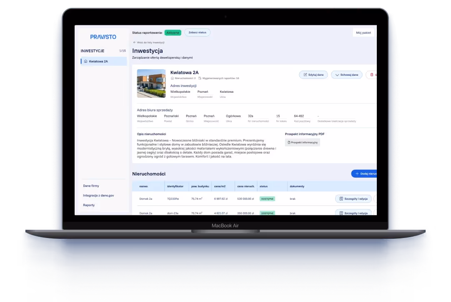Click the house icon beside Nieruchomości: 2

click(x=172, y=78)
